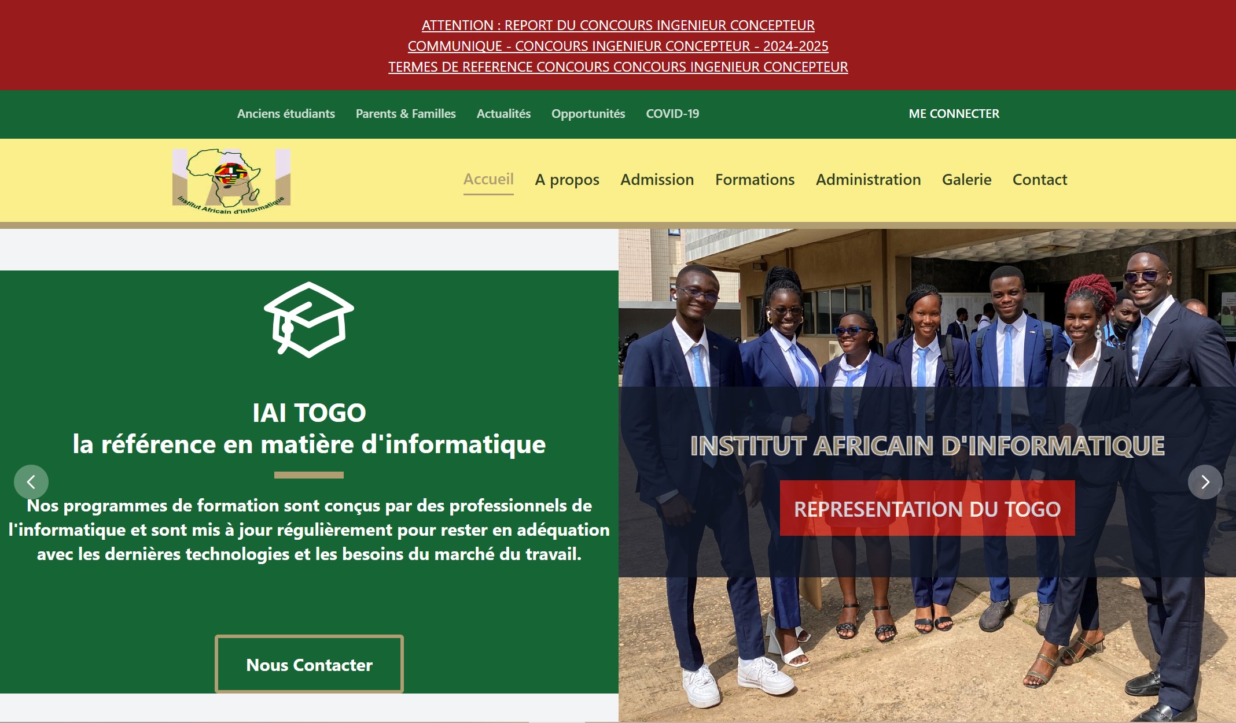The width and height of the screenshot is (1236, 723).
Task: Go to the Administration section
Action: click(869, 180)
